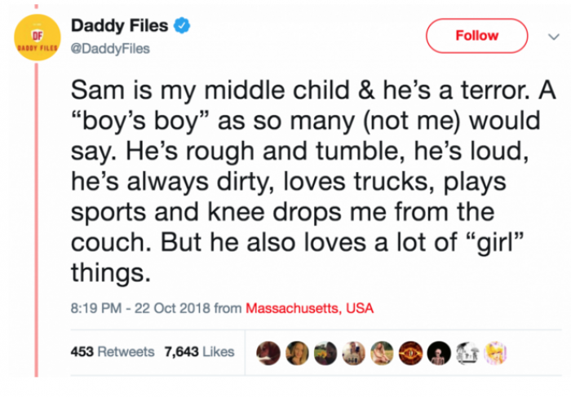View the 7,643 Likes list
This screenshot has width=571, height=397.
pos(199,352)
